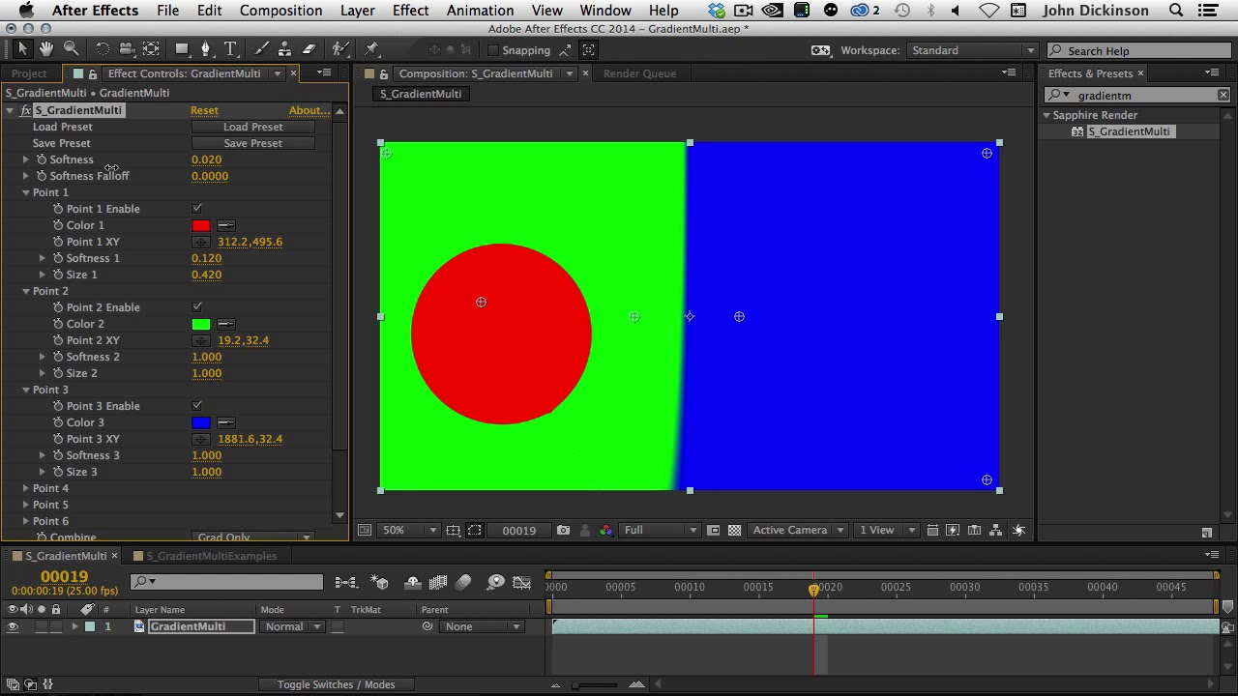Click the Save Preset button
Image resolution: width=1238 pixels, height=696 pixels.
tap(253, 143)
